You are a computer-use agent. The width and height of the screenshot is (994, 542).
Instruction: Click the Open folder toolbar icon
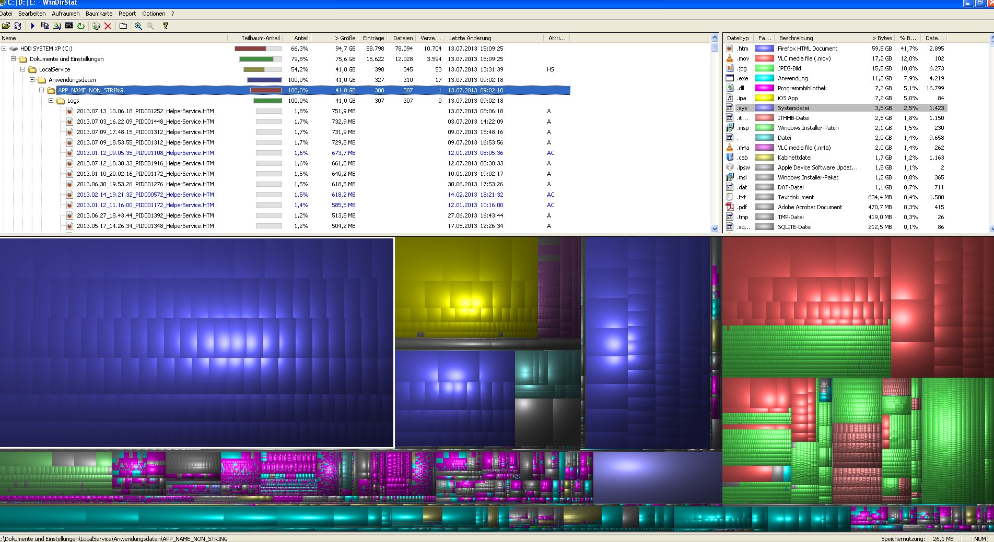[x=6, y=26]
